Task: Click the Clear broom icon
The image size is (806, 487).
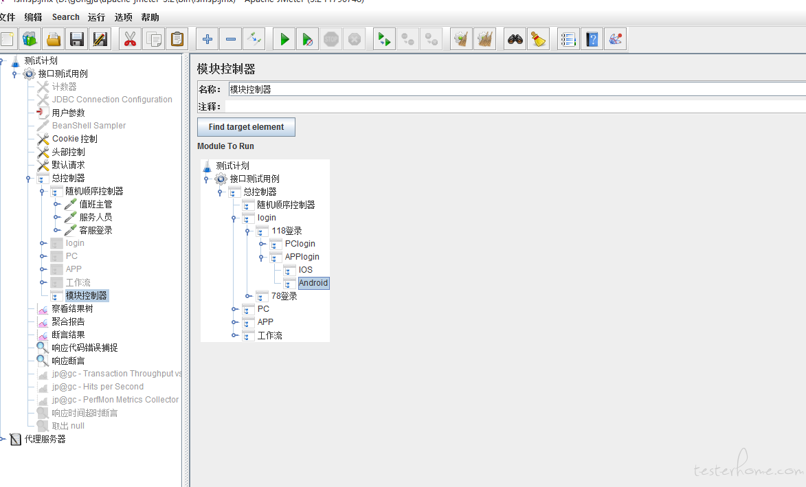Action: pyautogui.click(x=461, y=39)
